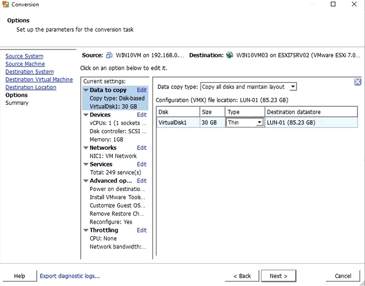Go to the Destination Location step
Screen dimensions: 365x286
(x=31, y=87)
